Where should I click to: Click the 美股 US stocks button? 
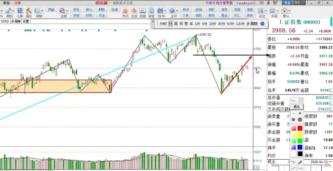(x=250, y=15)
